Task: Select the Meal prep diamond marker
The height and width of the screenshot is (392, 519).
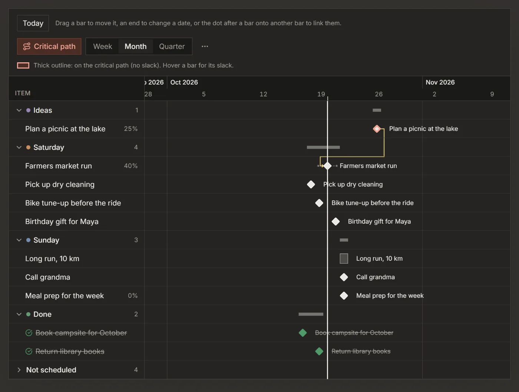Action: click(344, 296)
